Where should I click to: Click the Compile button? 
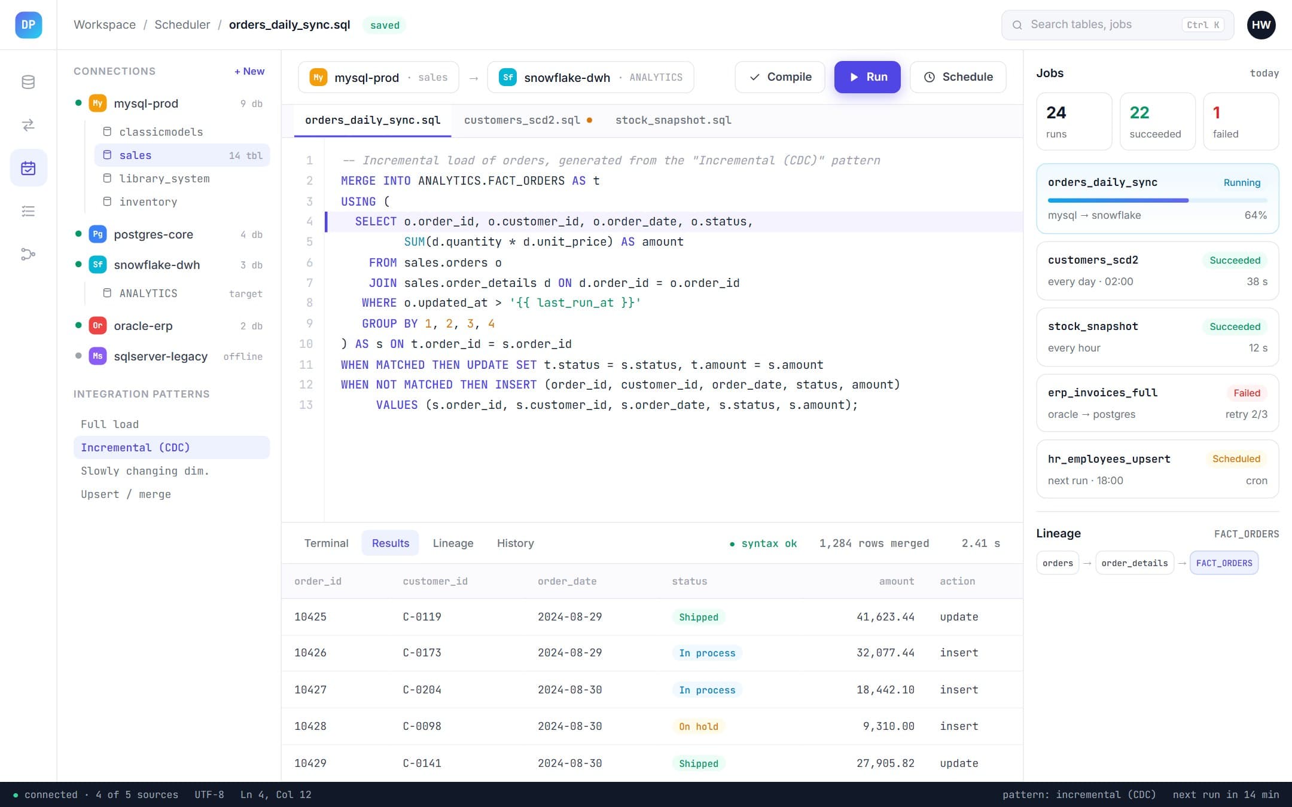click(780, 77)
